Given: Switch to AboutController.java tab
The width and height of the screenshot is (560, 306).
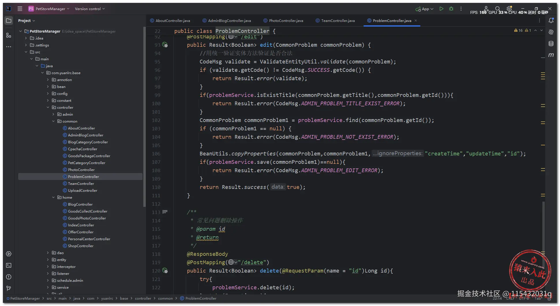Looking at the screenshot, I should tap(170, 20).
